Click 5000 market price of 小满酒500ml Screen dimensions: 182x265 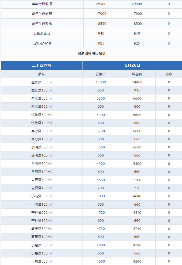pos(101,196)
